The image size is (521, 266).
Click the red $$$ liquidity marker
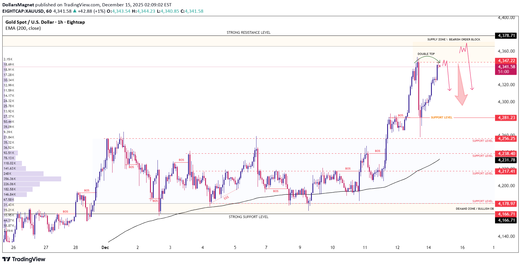226,198
